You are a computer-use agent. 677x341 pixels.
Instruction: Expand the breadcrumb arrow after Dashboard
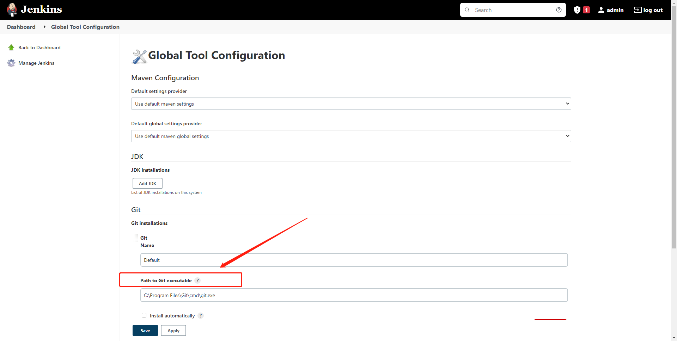pyautogui.click(x=45, y=27)
